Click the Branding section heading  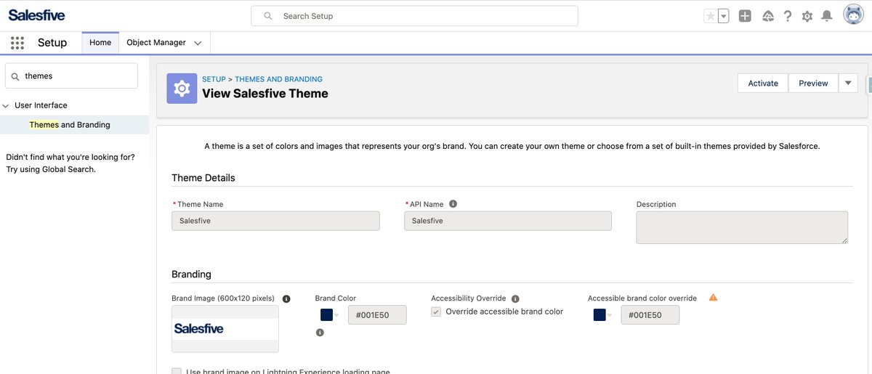coord(191,275)
